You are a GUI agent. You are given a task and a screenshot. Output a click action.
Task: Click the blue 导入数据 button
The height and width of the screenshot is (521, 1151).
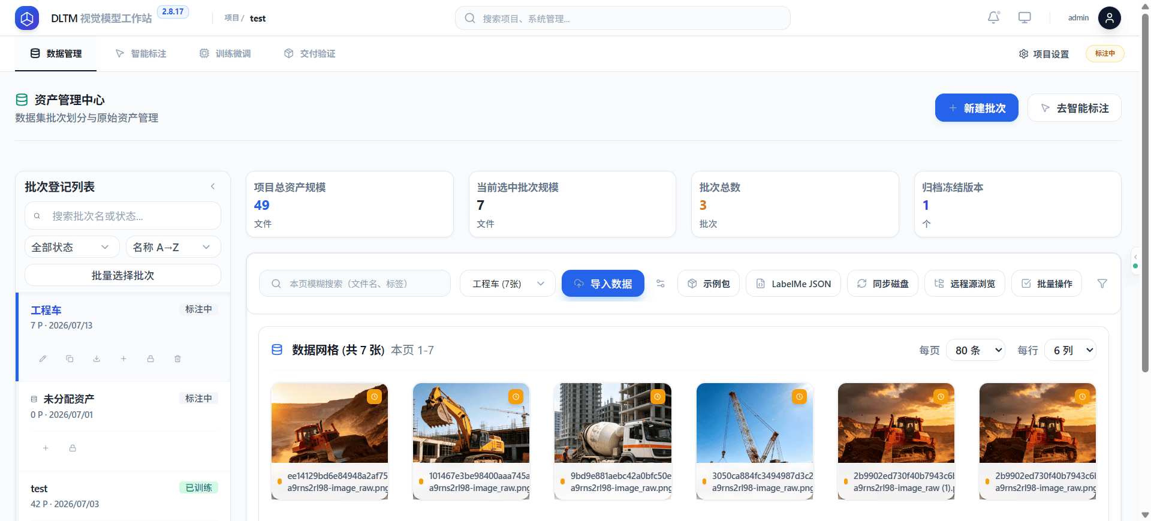(603, 284)
